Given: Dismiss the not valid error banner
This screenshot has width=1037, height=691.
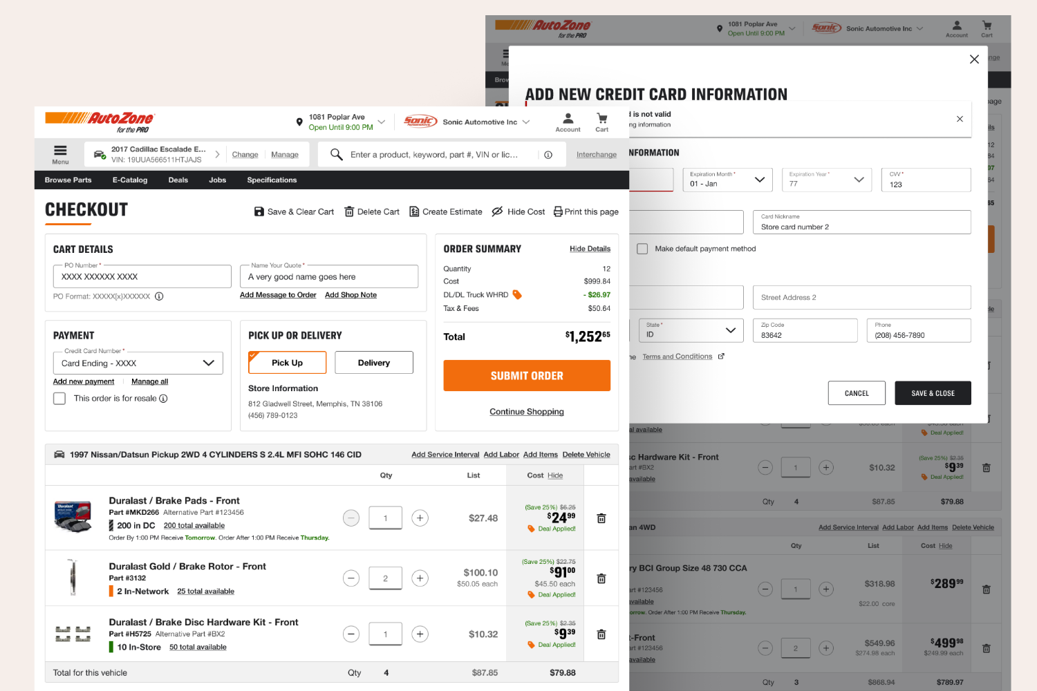Looking at the screenshot, I should pos(960,119).
